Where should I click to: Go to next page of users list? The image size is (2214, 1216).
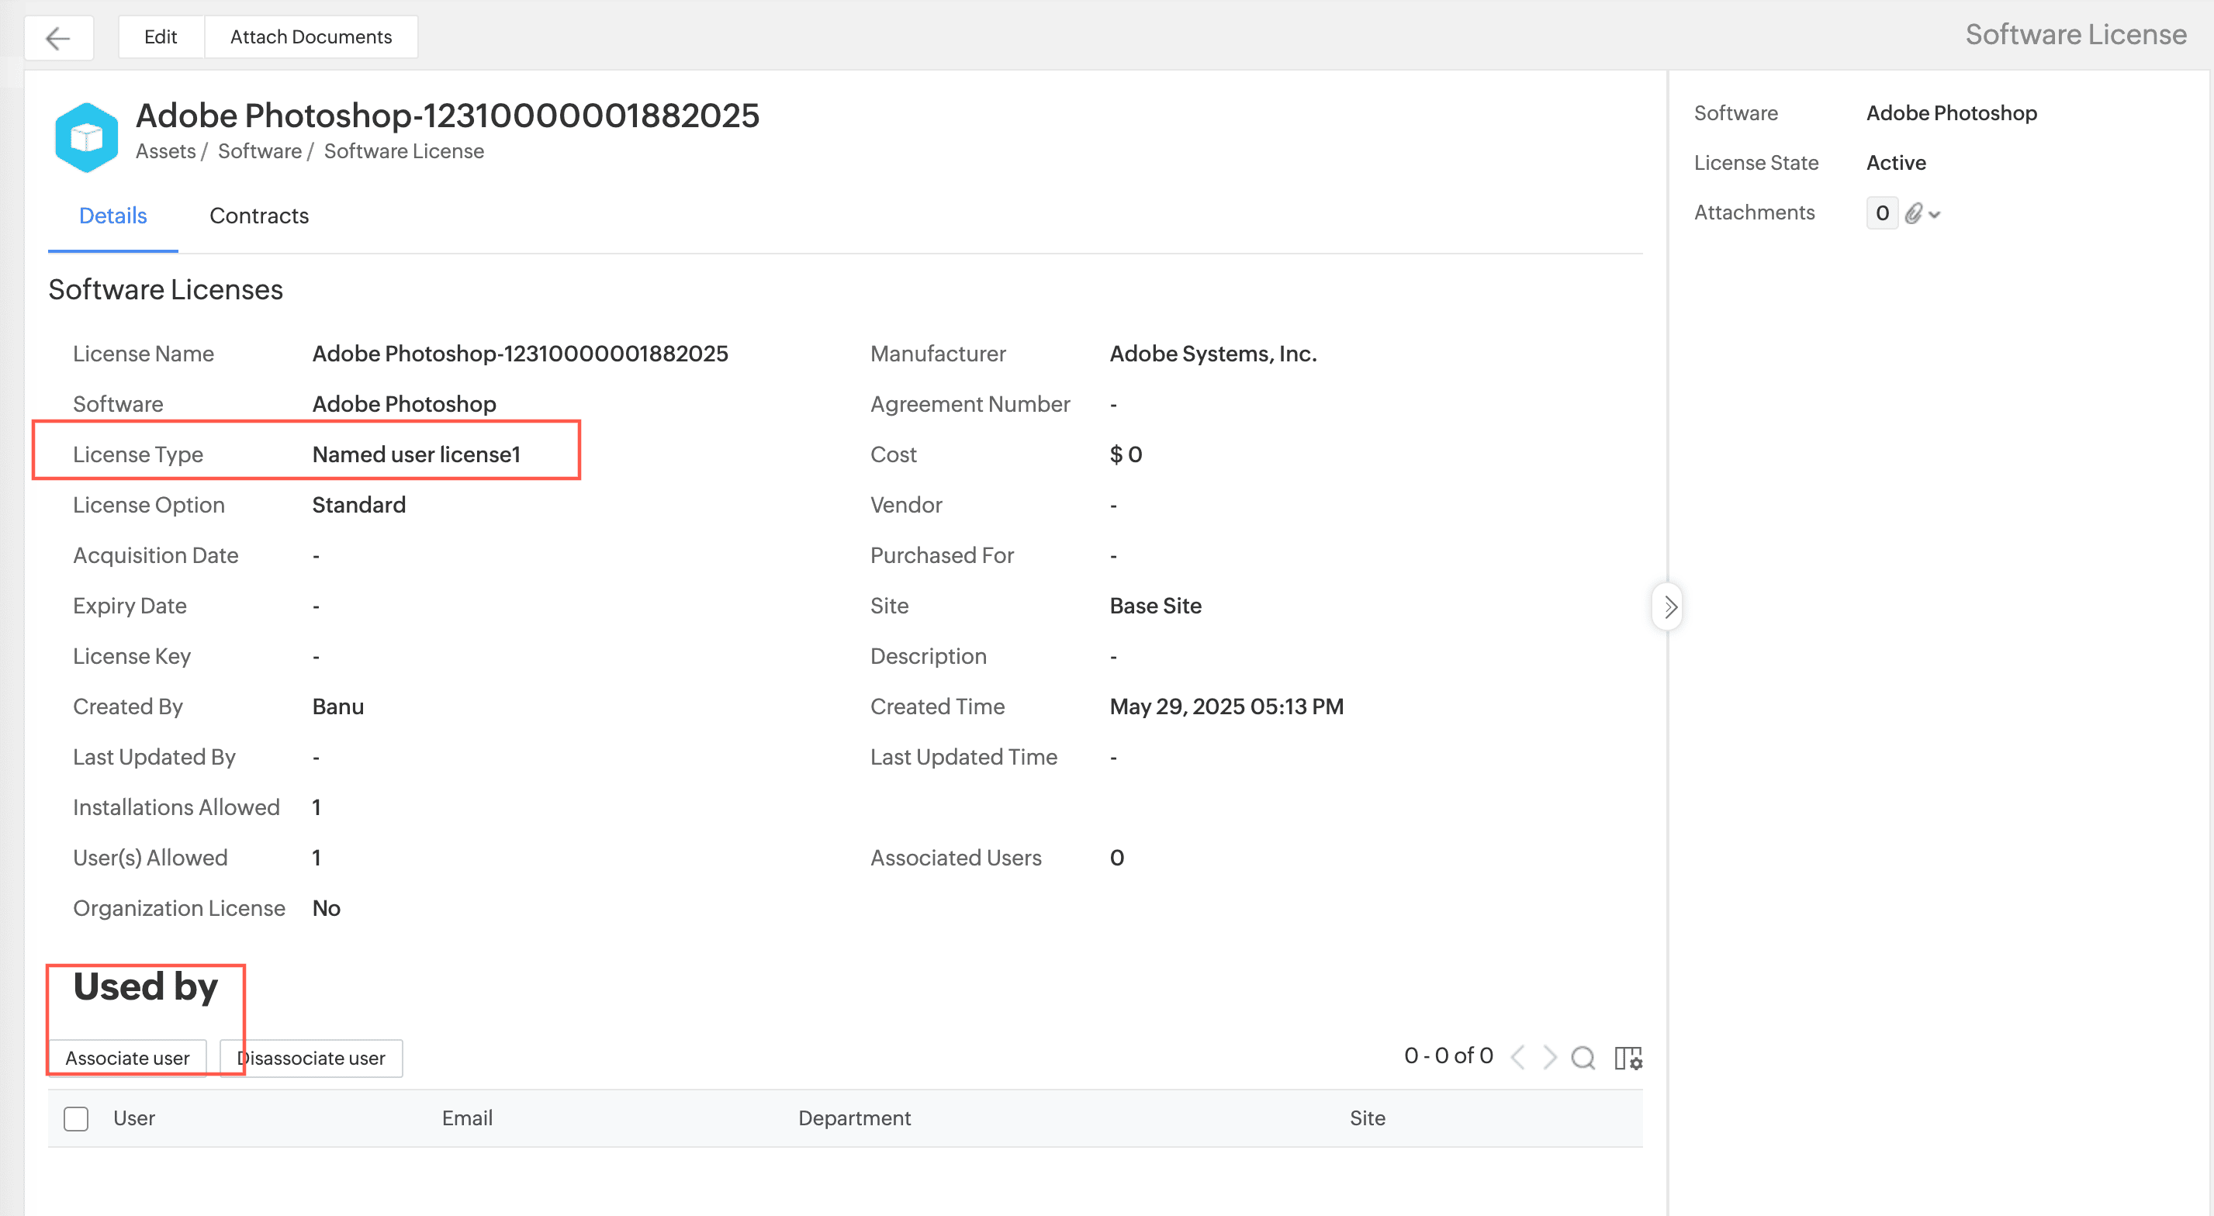pos(1550,1057)
